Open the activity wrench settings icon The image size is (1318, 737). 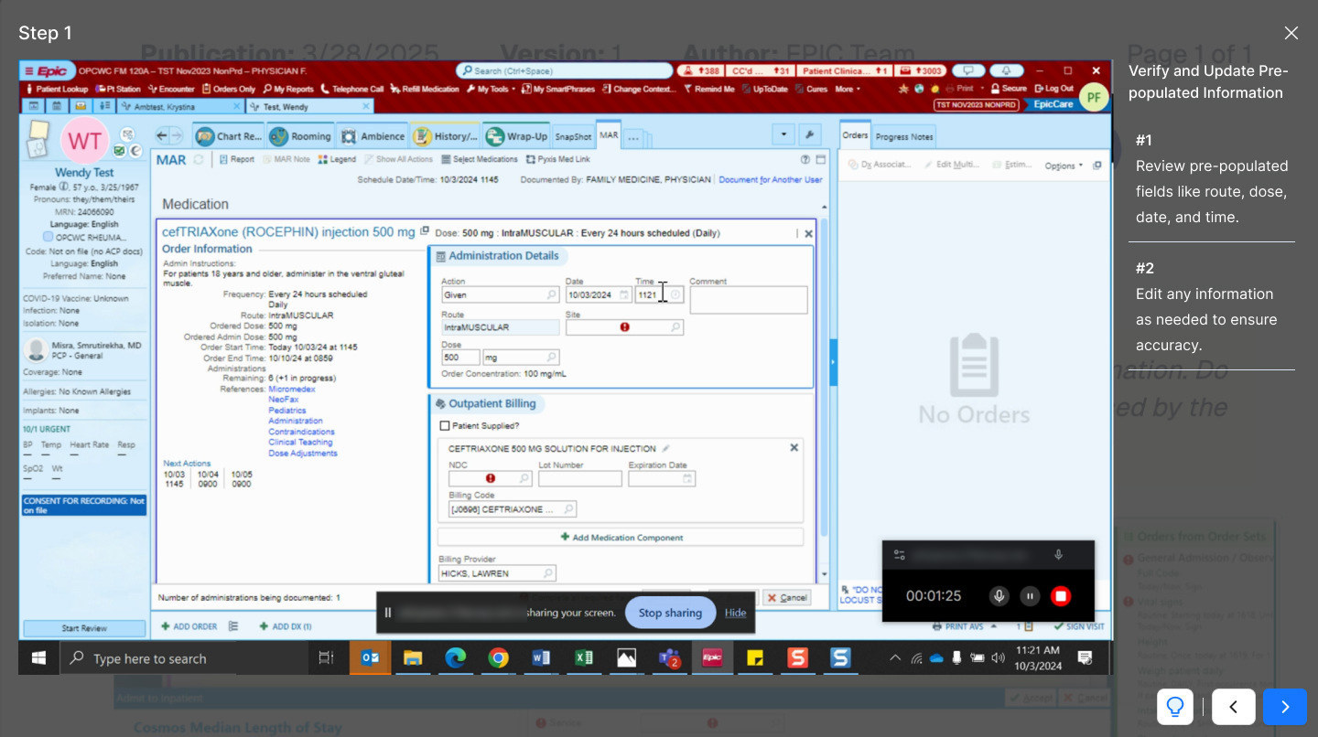tap(809, 135)
